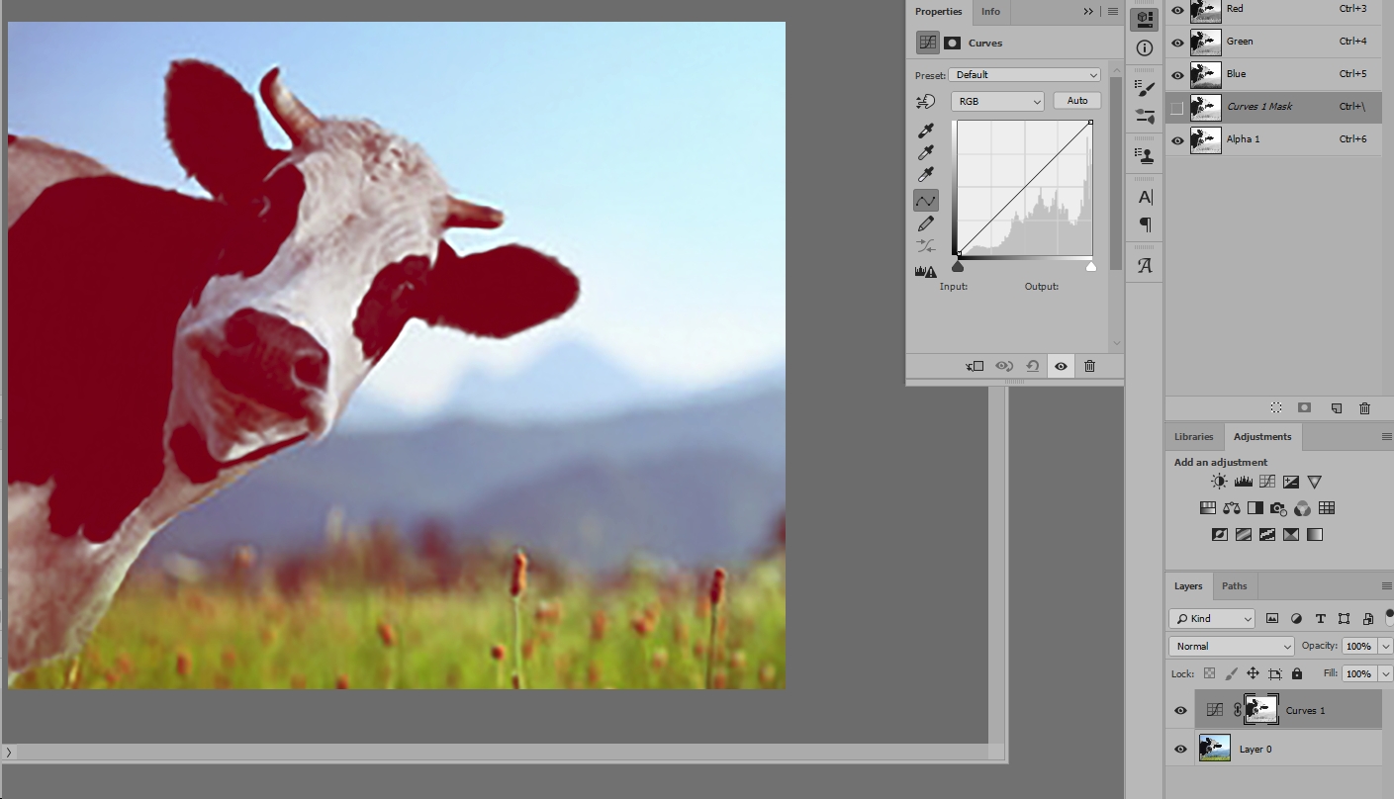
Task: Click the Curves adjustment icon in Properties
Action: pyautogui.click(x=927, y=43)
